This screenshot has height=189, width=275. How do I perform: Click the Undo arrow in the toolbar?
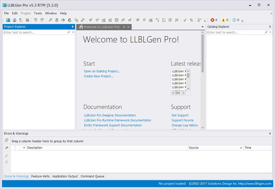pos(36,20)
